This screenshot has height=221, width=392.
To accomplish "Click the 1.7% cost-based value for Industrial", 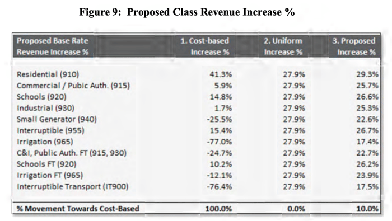I will click(x=223, y=108).
